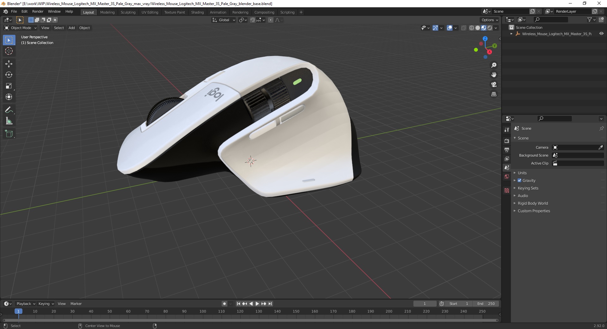Open the Object Mode dropdown

(x=21, y=28)
